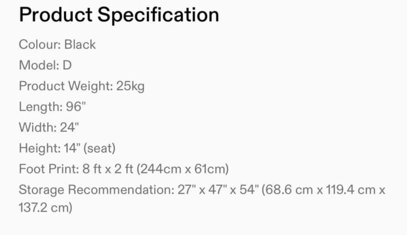The width and height of the screenshot is (407, 235).
Task: Click the 24" width value
Action: click(x=69, y=127)
